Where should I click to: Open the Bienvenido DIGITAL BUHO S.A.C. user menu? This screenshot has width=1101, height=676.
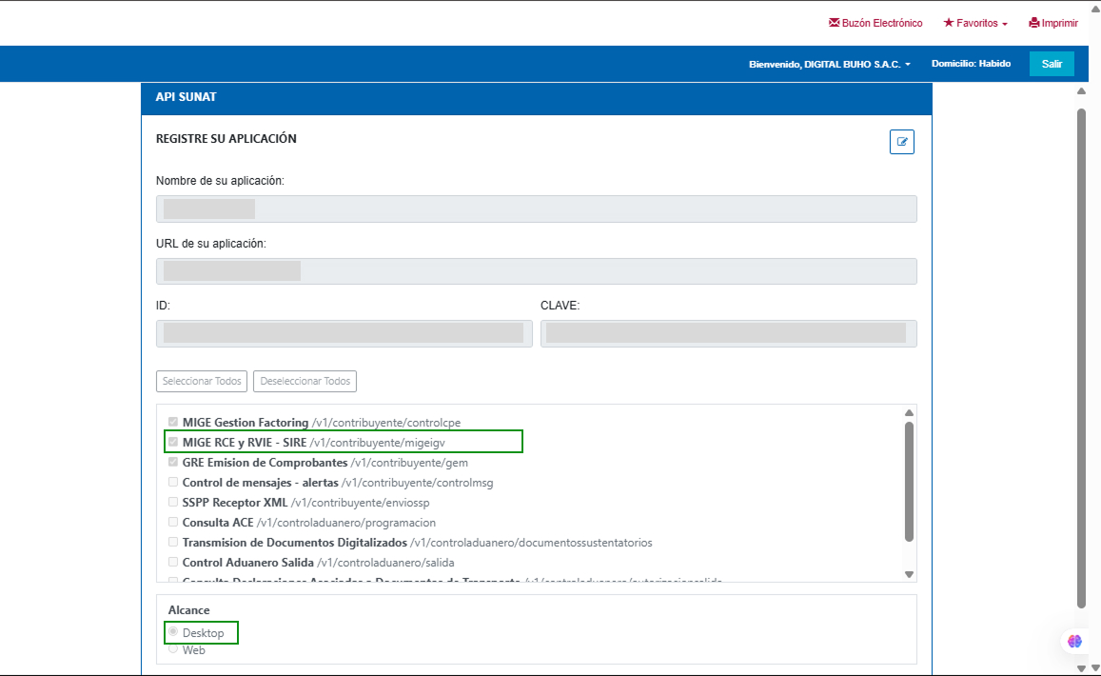tap(830, 64)
